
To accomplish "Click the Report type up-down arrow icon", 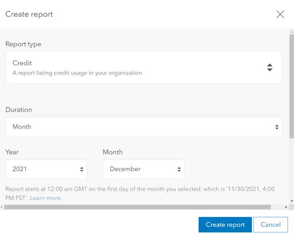I will [270, 68].
